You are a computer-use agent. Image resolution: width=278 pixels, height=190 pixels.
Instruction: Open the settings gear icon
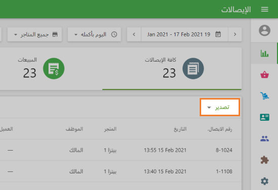[x=264, y=181]
